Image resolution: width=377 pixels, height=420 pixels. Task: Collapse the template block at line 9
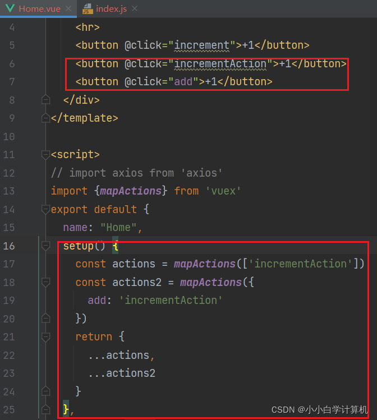tap(46, 118)
